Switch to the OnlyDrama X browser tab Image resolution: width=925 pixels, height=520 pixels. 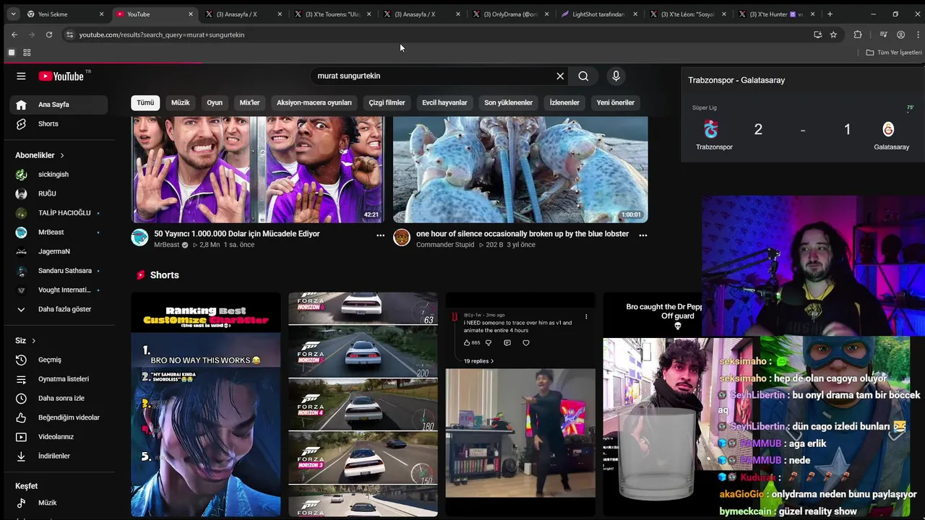(x=512, y=14)
